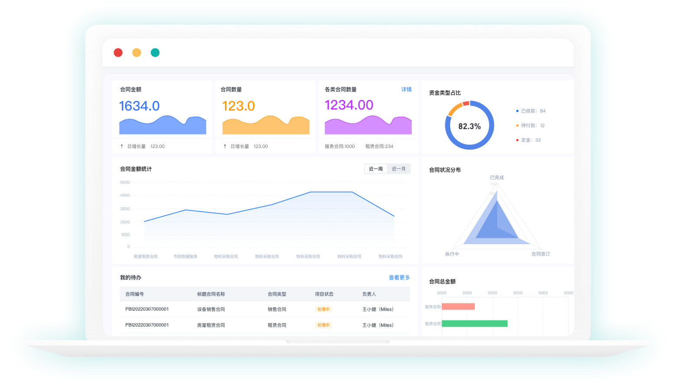
Task: Click the up arrow beside 合同金额 日增长量
Action: [122, 146]
